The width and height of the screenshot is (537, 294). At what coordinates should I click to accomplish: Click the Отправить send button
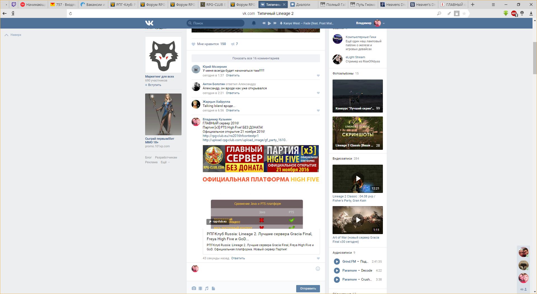(308, 288)
